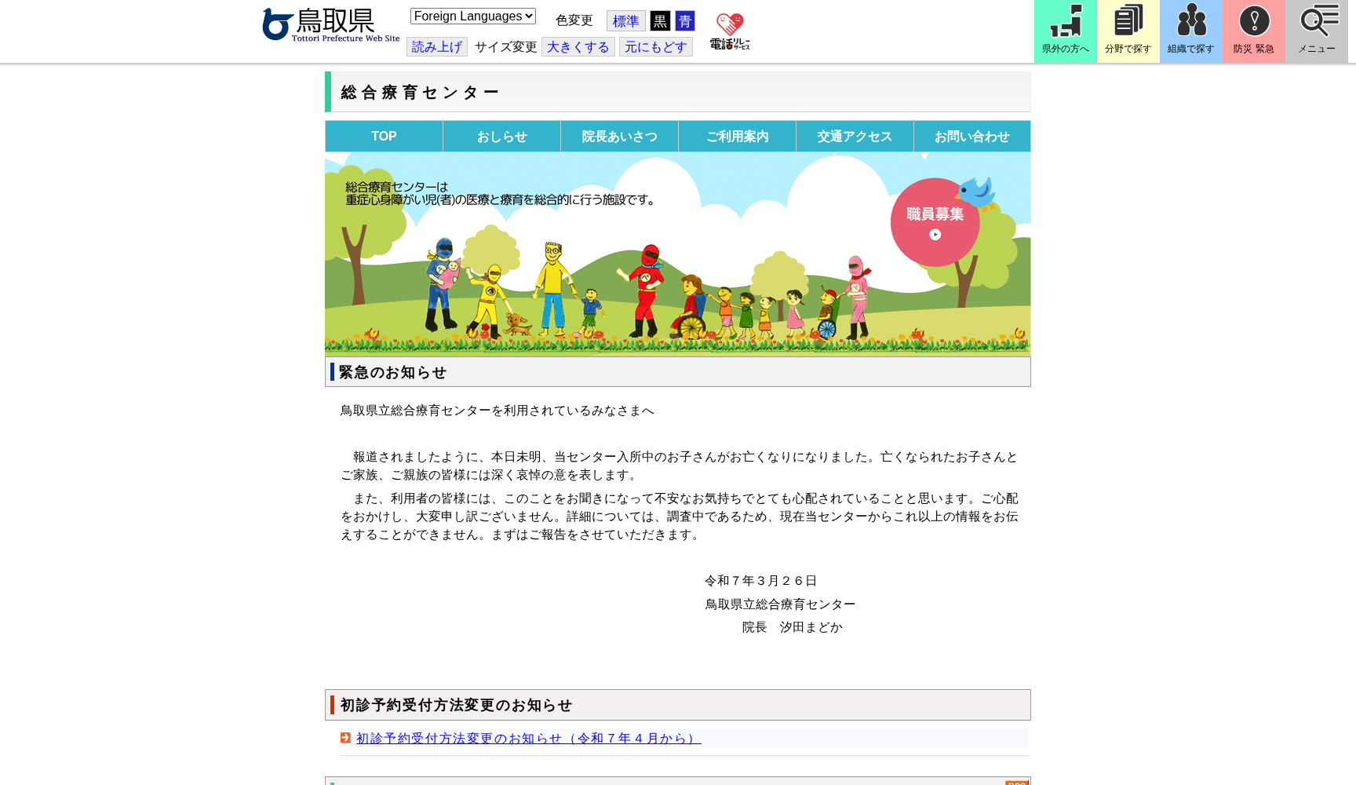The width and height of the screenshot is (1356, 785).
Task: Open the 交通アクセス tab
Action: tap(854, 136)
